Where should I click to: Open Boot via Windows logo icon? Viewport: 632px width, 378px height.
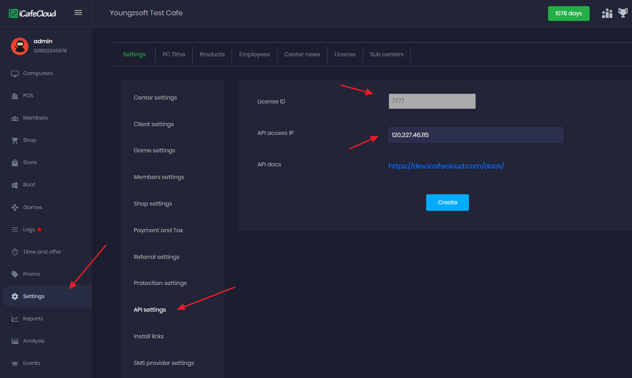click(x=15, y=185)
